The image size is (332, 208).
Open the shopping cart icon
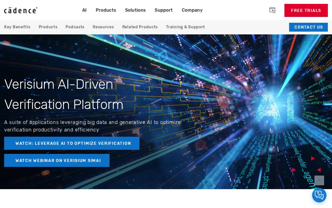click(x=273, y=10)
